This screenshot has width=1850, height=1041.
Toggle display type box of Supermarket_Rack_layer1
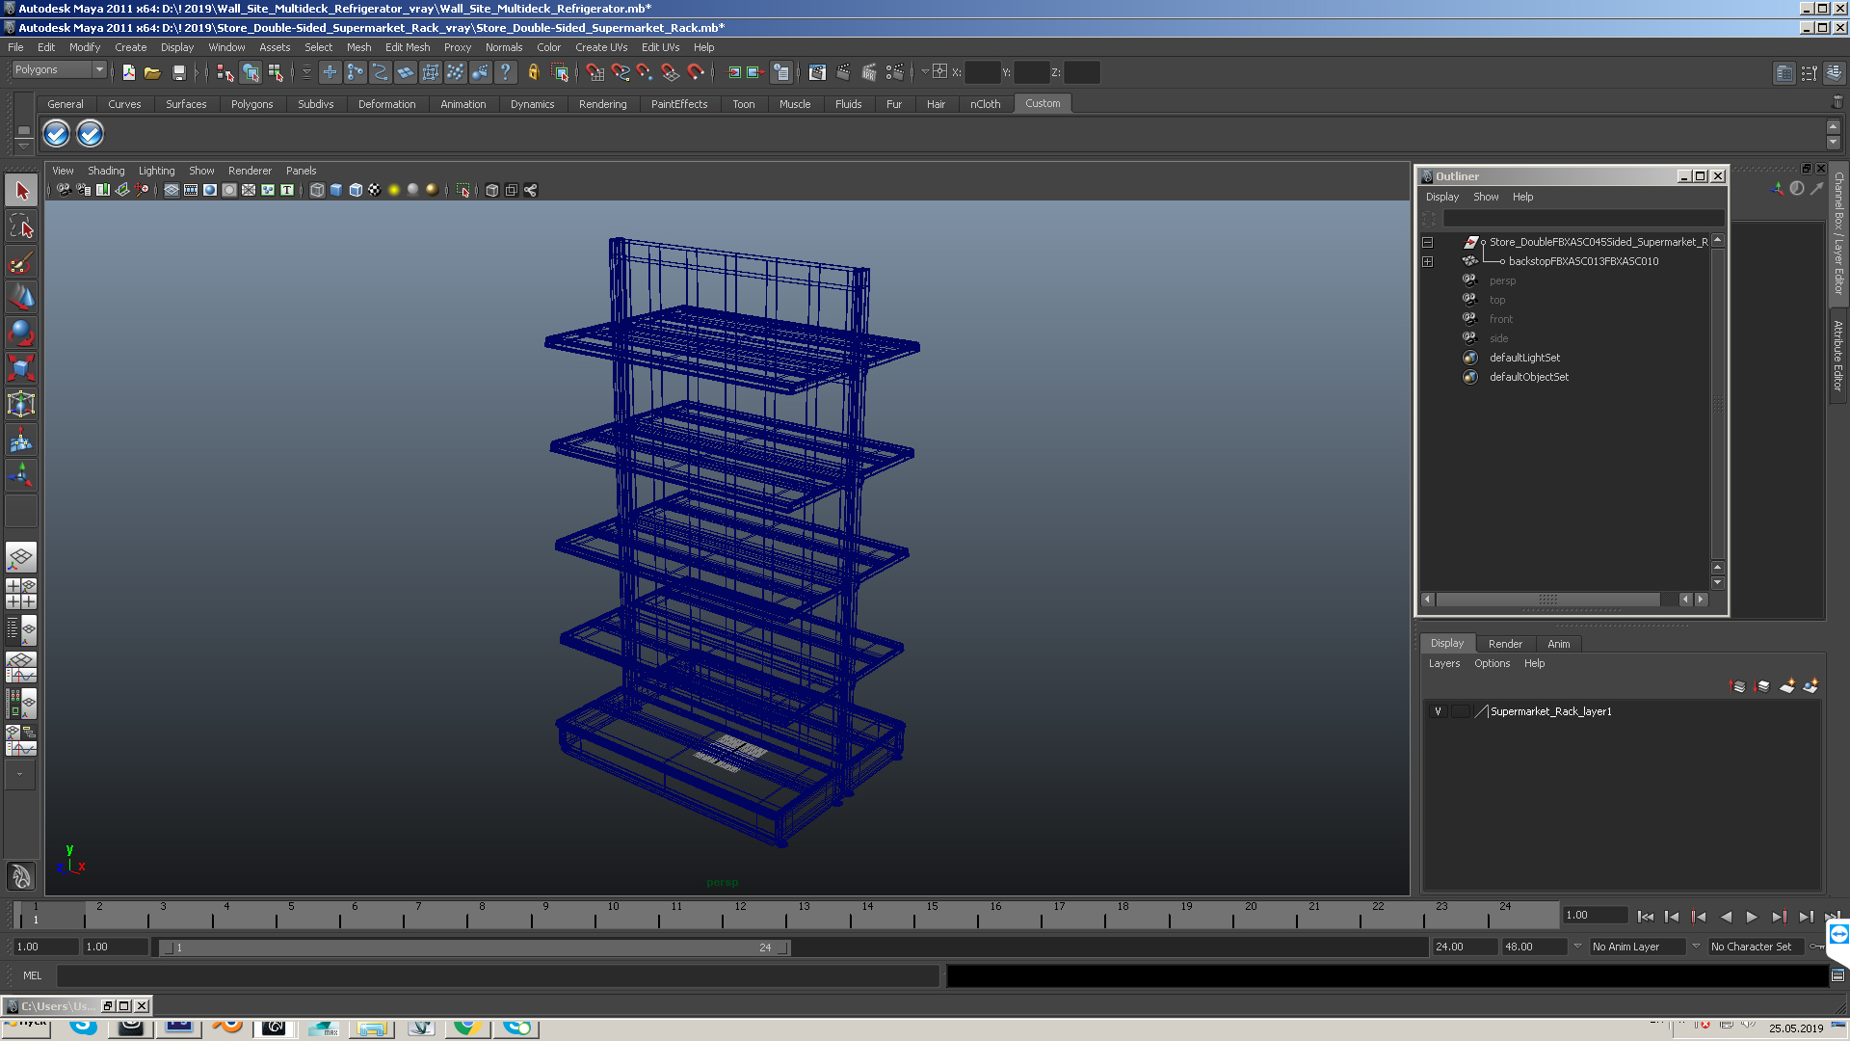tap(1460, 711)
